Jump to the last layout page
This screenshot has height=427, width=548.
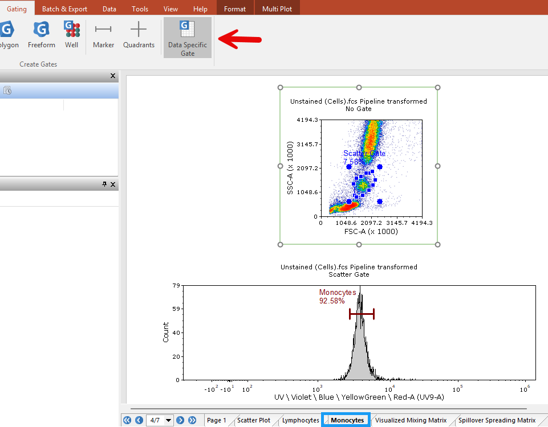click(192, 420)
